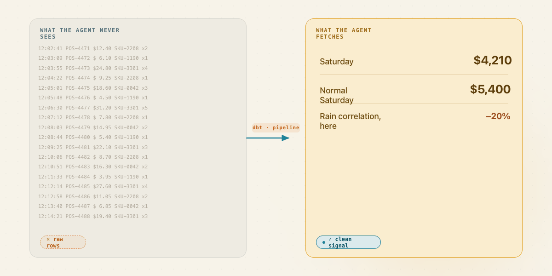Click the −20% rain correlation figure
552x276 pixels.
(x=498, y=116)
